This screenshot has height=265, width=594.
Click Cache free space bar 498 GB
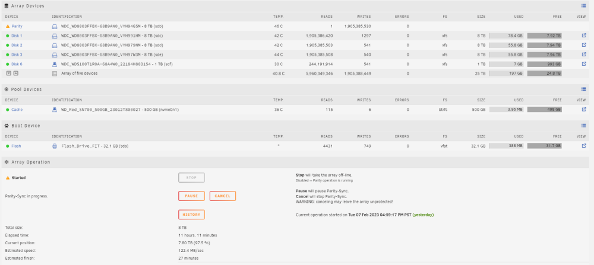544,110
